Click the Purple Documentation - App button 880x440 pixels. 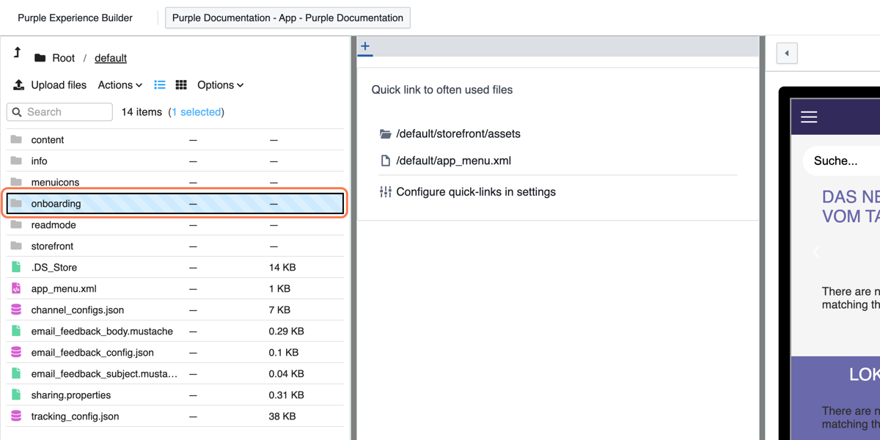[287, 18]
